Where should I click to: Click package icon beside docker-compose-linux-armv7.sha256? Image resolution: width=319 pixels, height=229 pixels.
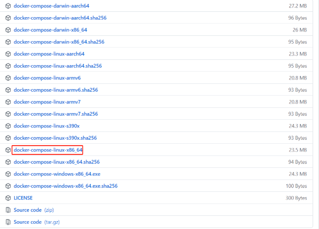(8, 114)
